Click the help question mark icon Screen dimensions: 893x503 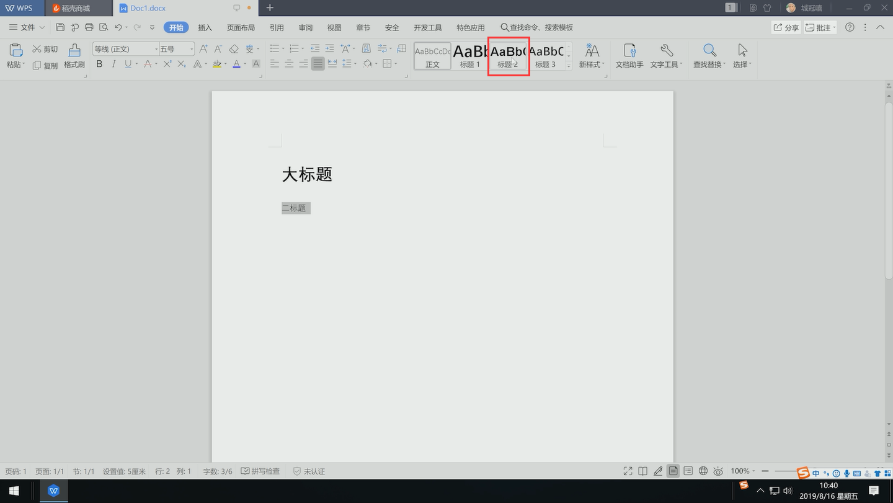coord(850,27)
